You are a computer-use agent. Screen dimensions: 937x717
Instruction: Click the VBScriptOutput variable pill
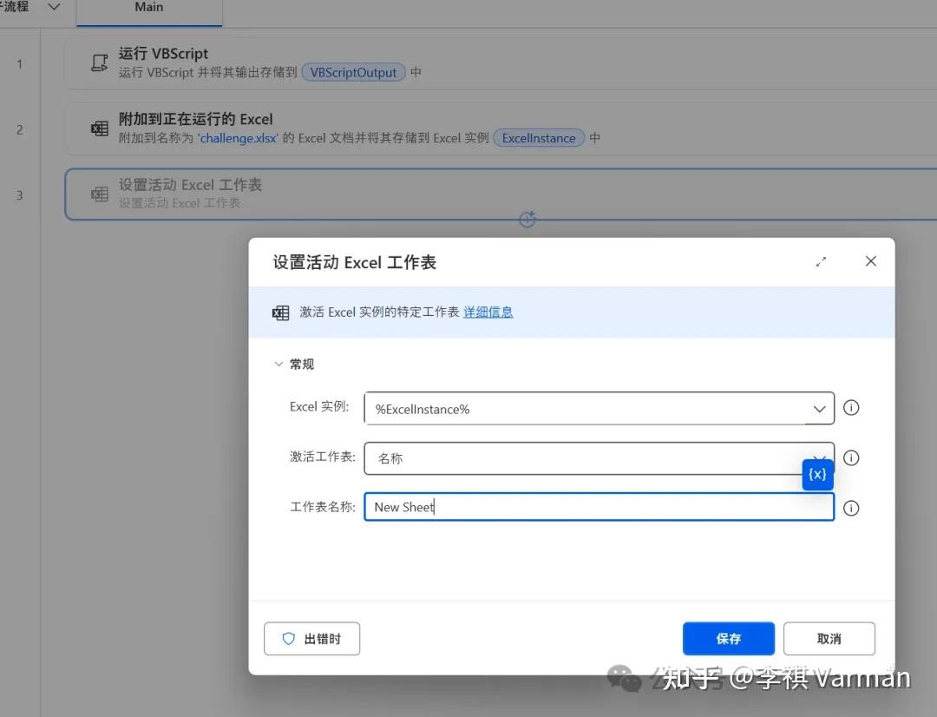(352, 73)
